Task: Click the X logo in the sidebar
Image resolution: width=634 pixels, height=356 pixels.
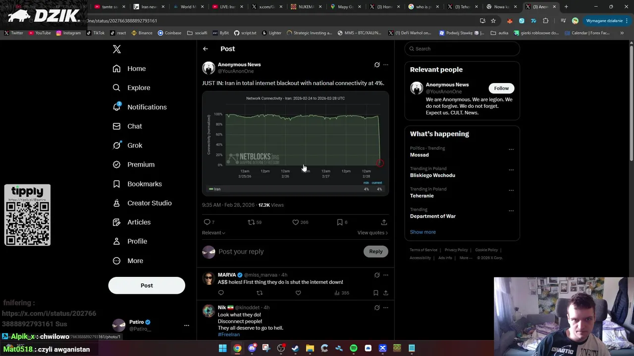Action: [x=117, y=49]
